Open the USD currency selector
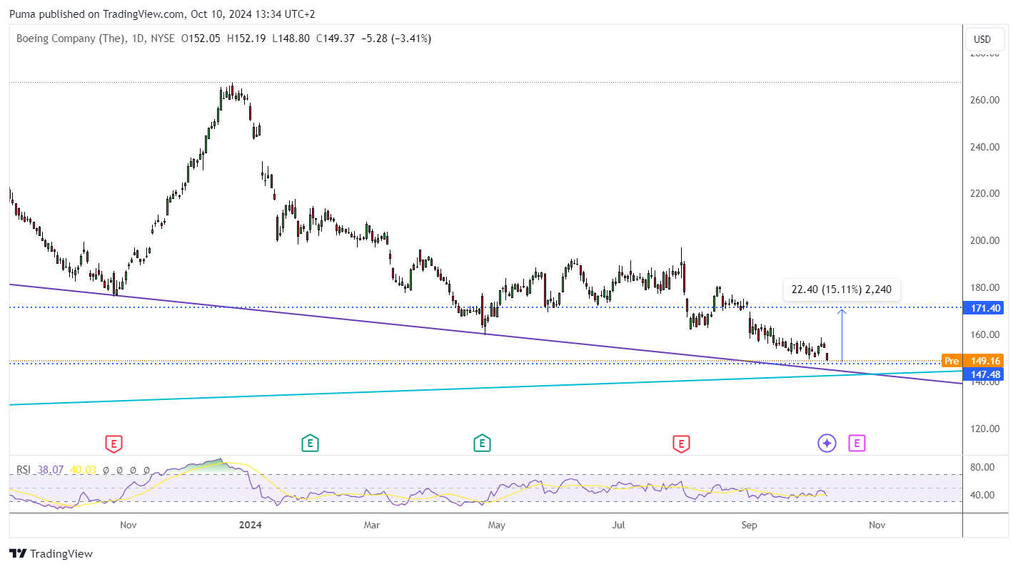This screenshot has width=1018, height=569. (983, 39)
